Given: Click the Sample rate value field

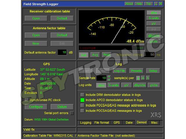Looking at the screenshot, I should pyautogui.click(x=101, y=78).
